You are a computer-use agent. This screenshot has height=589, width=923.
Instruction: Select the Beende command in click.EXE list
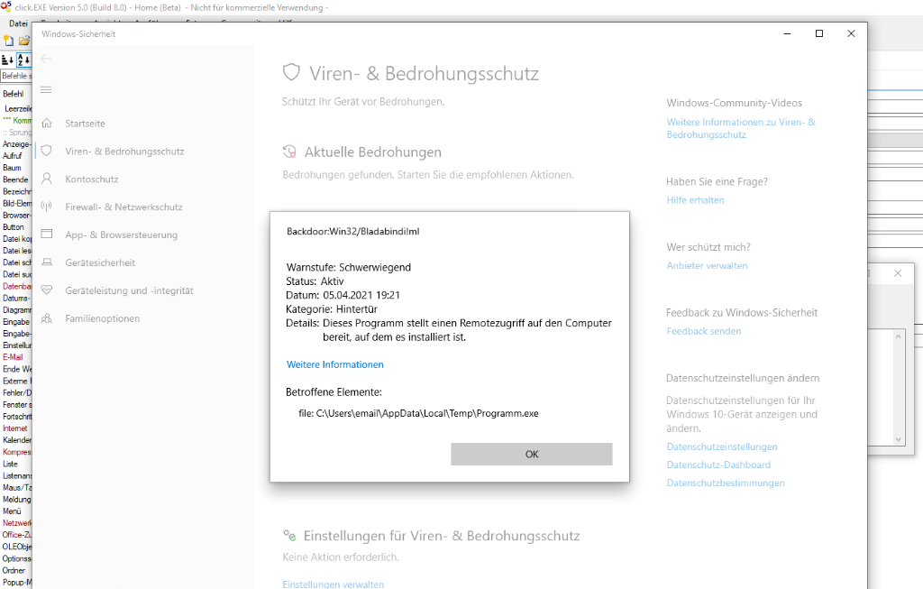[x=15, y=179]
